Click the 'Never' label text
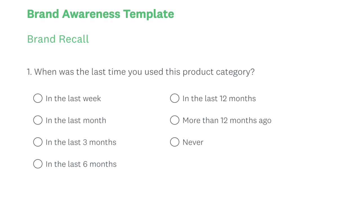 tap(193, 142)
